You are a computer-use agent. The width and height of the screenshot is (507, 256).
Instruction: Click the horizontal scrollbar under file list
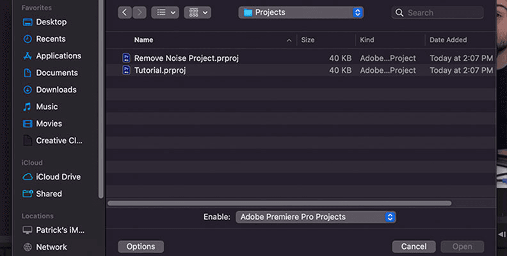tap(280, 204)
